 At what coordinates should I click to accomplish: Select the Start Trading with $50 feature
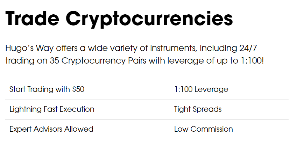[x=47, y=89]
